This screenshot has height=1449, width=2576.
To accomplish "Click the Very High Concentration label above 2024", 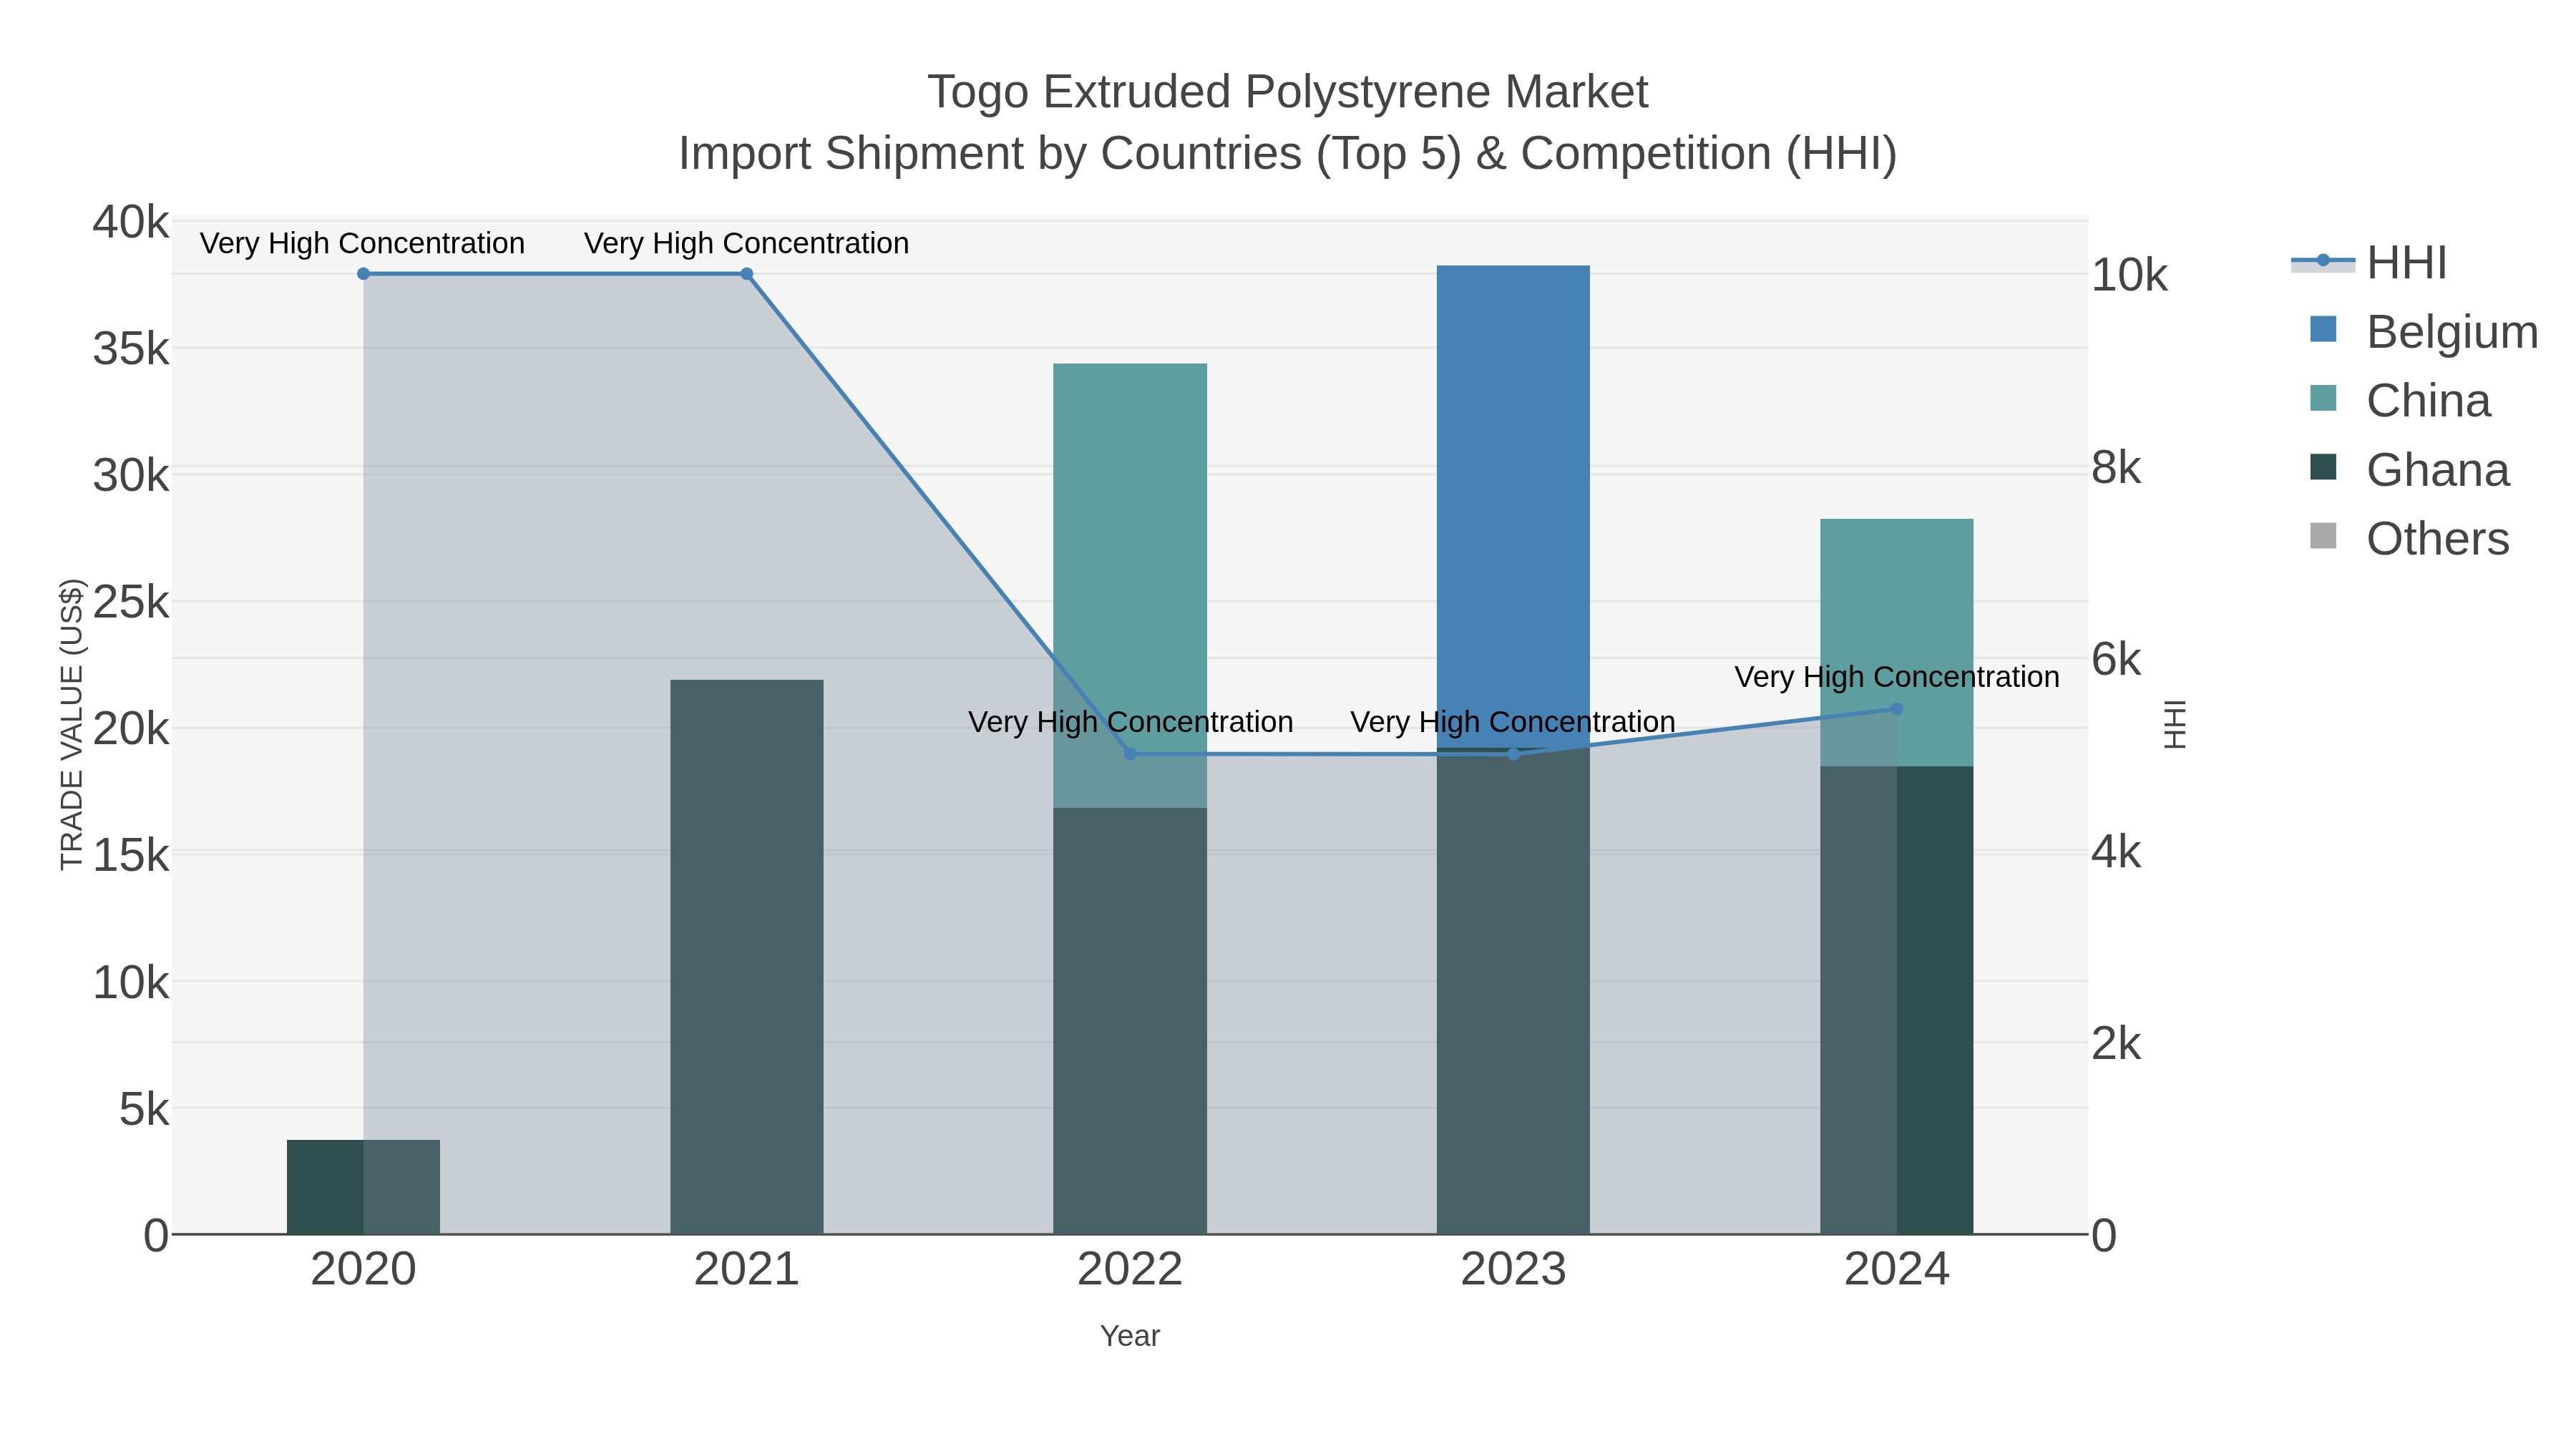I will (1896, 677).
